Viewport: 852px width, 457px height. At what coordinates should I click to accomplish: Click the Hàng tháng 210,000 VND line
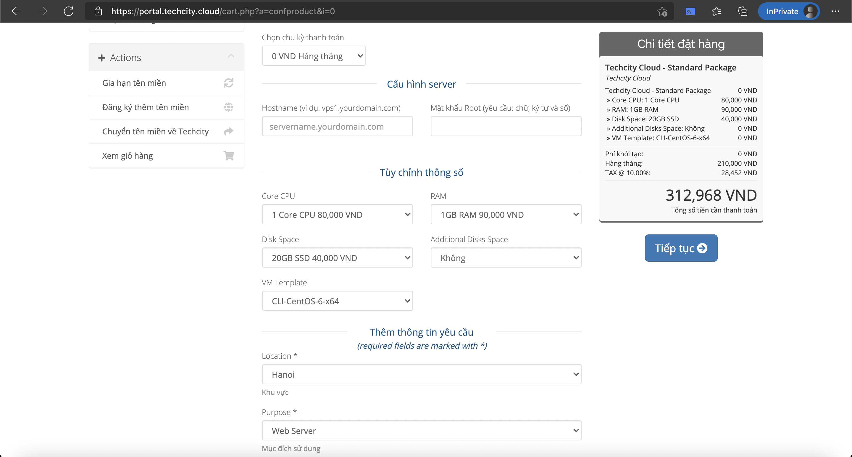(x=681, y=163)
